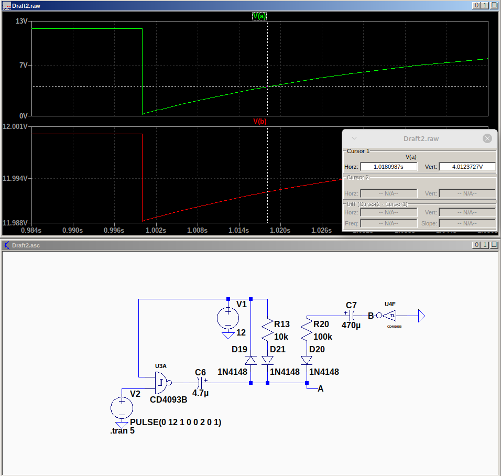Click the 1.002s time axis label
The image size is (501, 476).
click(x=156, y=230)
